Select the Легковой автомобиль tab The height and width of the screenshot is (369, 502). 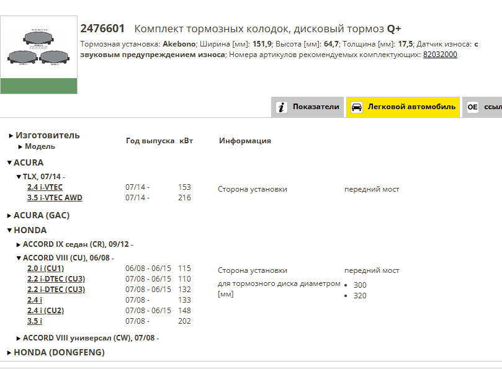tap(403, 106)
